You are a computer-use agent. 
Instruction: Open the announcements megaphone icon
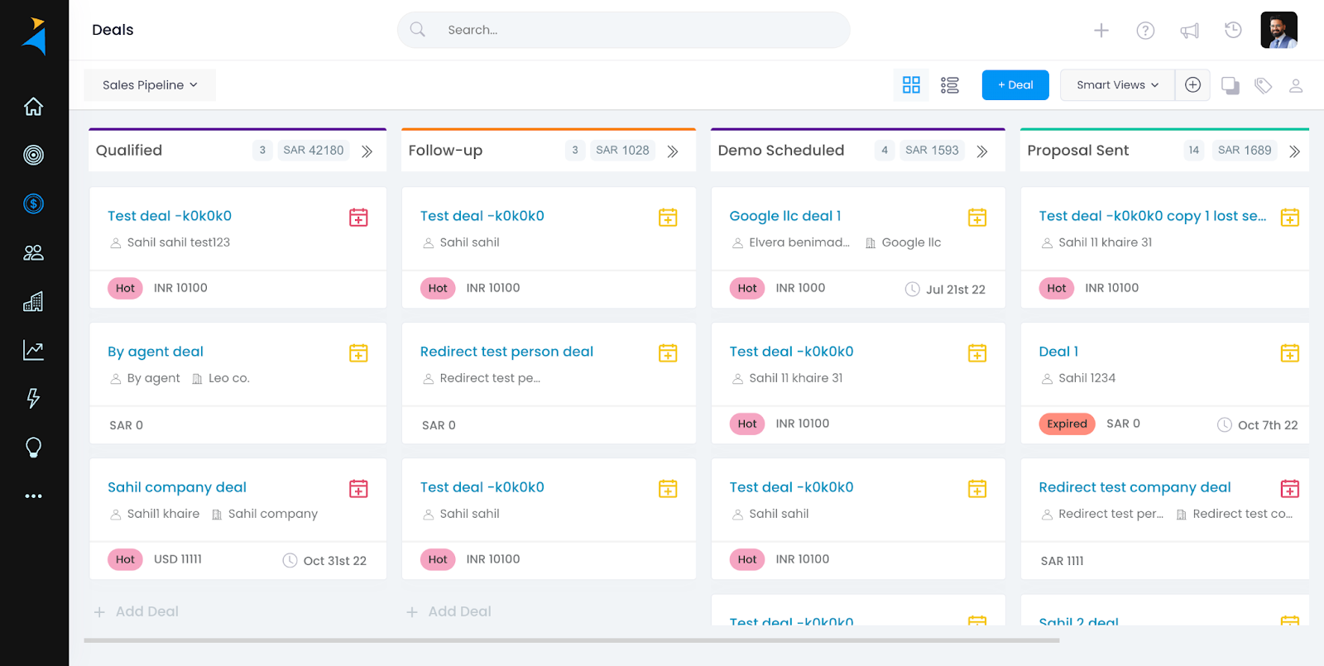1189,31
